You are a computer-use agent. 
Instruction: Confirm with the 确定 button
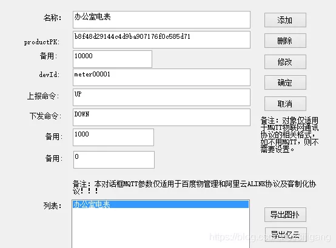(285, 82)
